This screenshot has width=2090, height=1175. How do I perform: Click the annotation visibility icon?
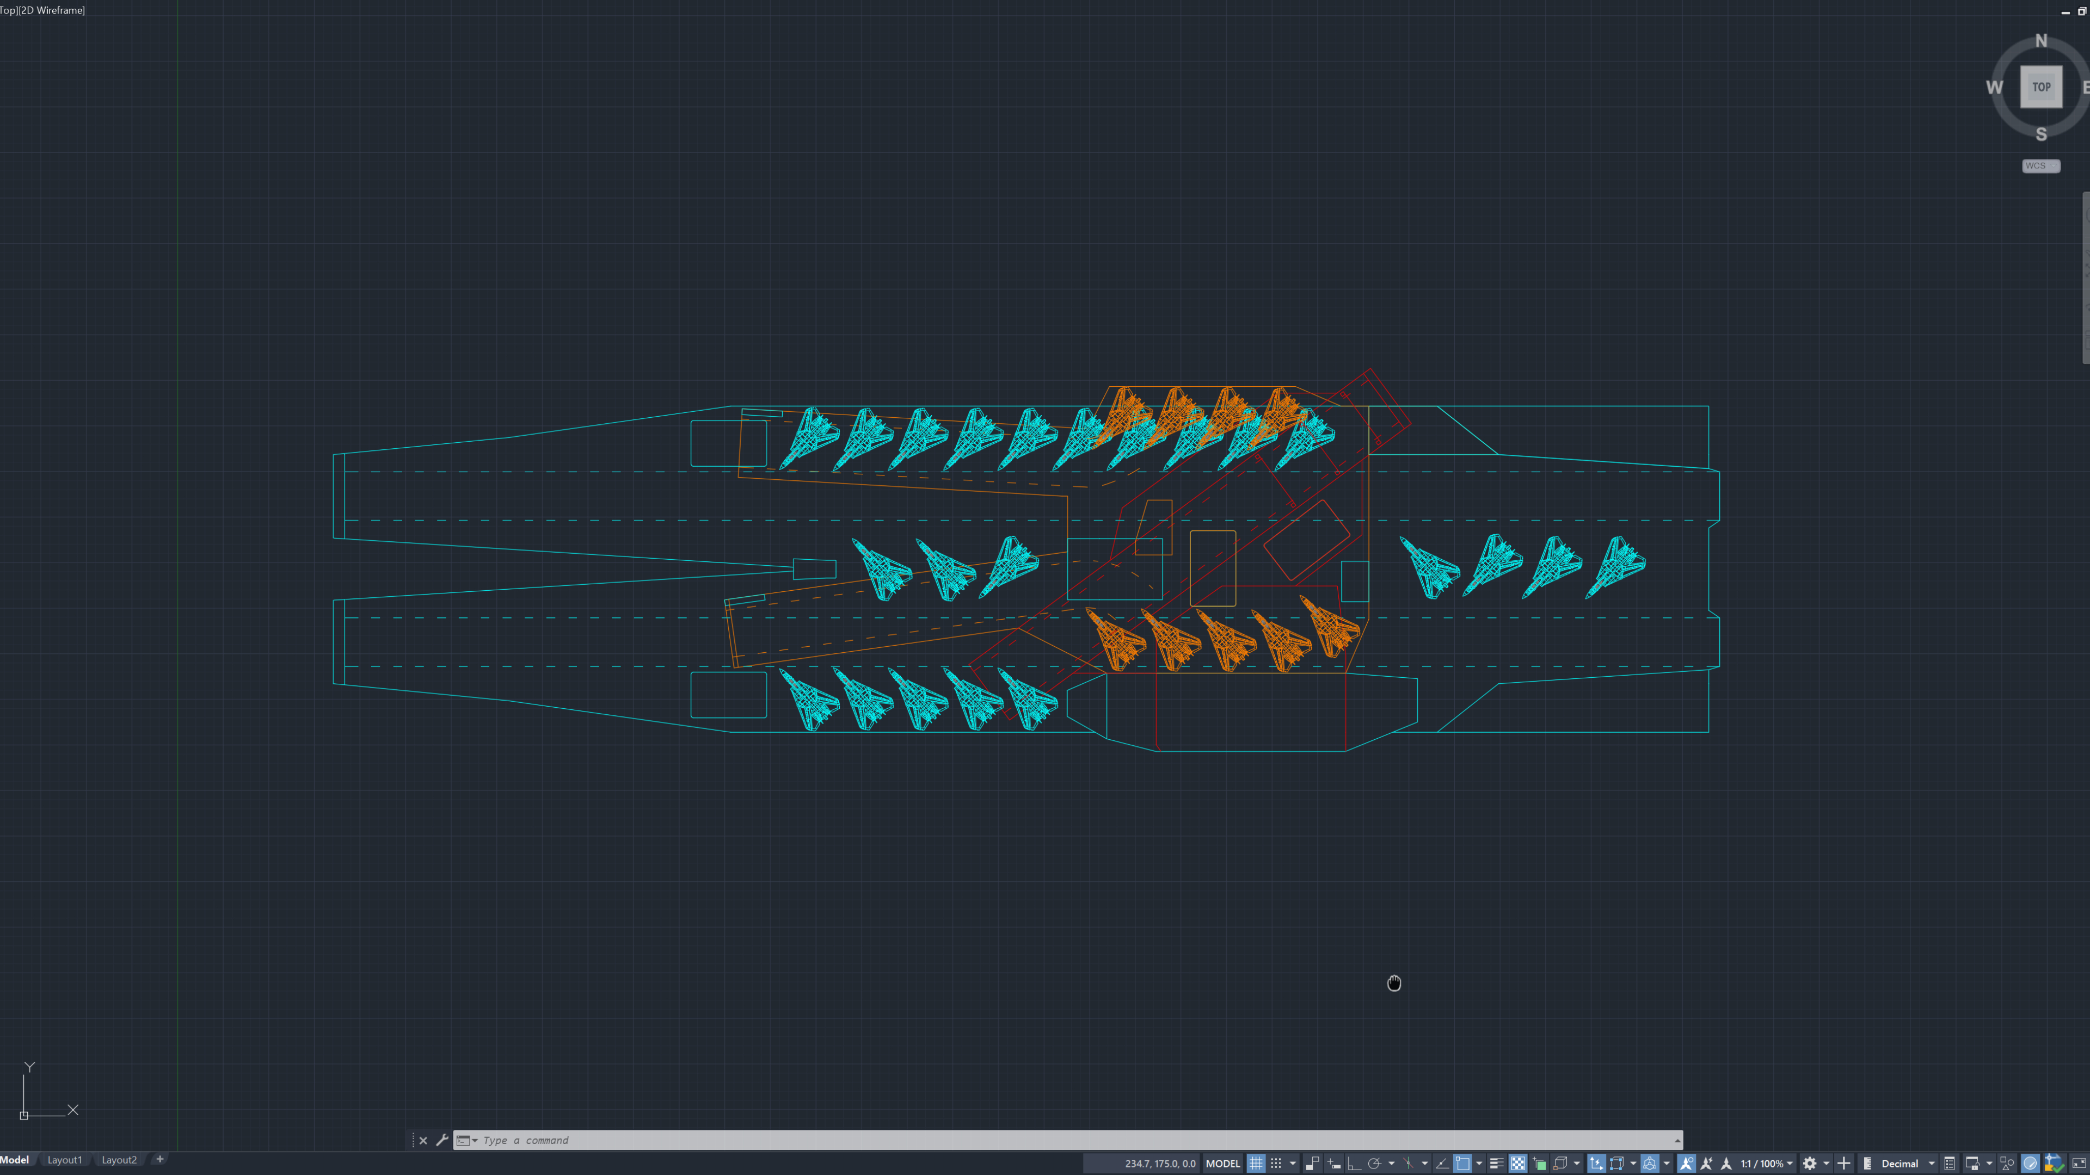(1686, 1163)
